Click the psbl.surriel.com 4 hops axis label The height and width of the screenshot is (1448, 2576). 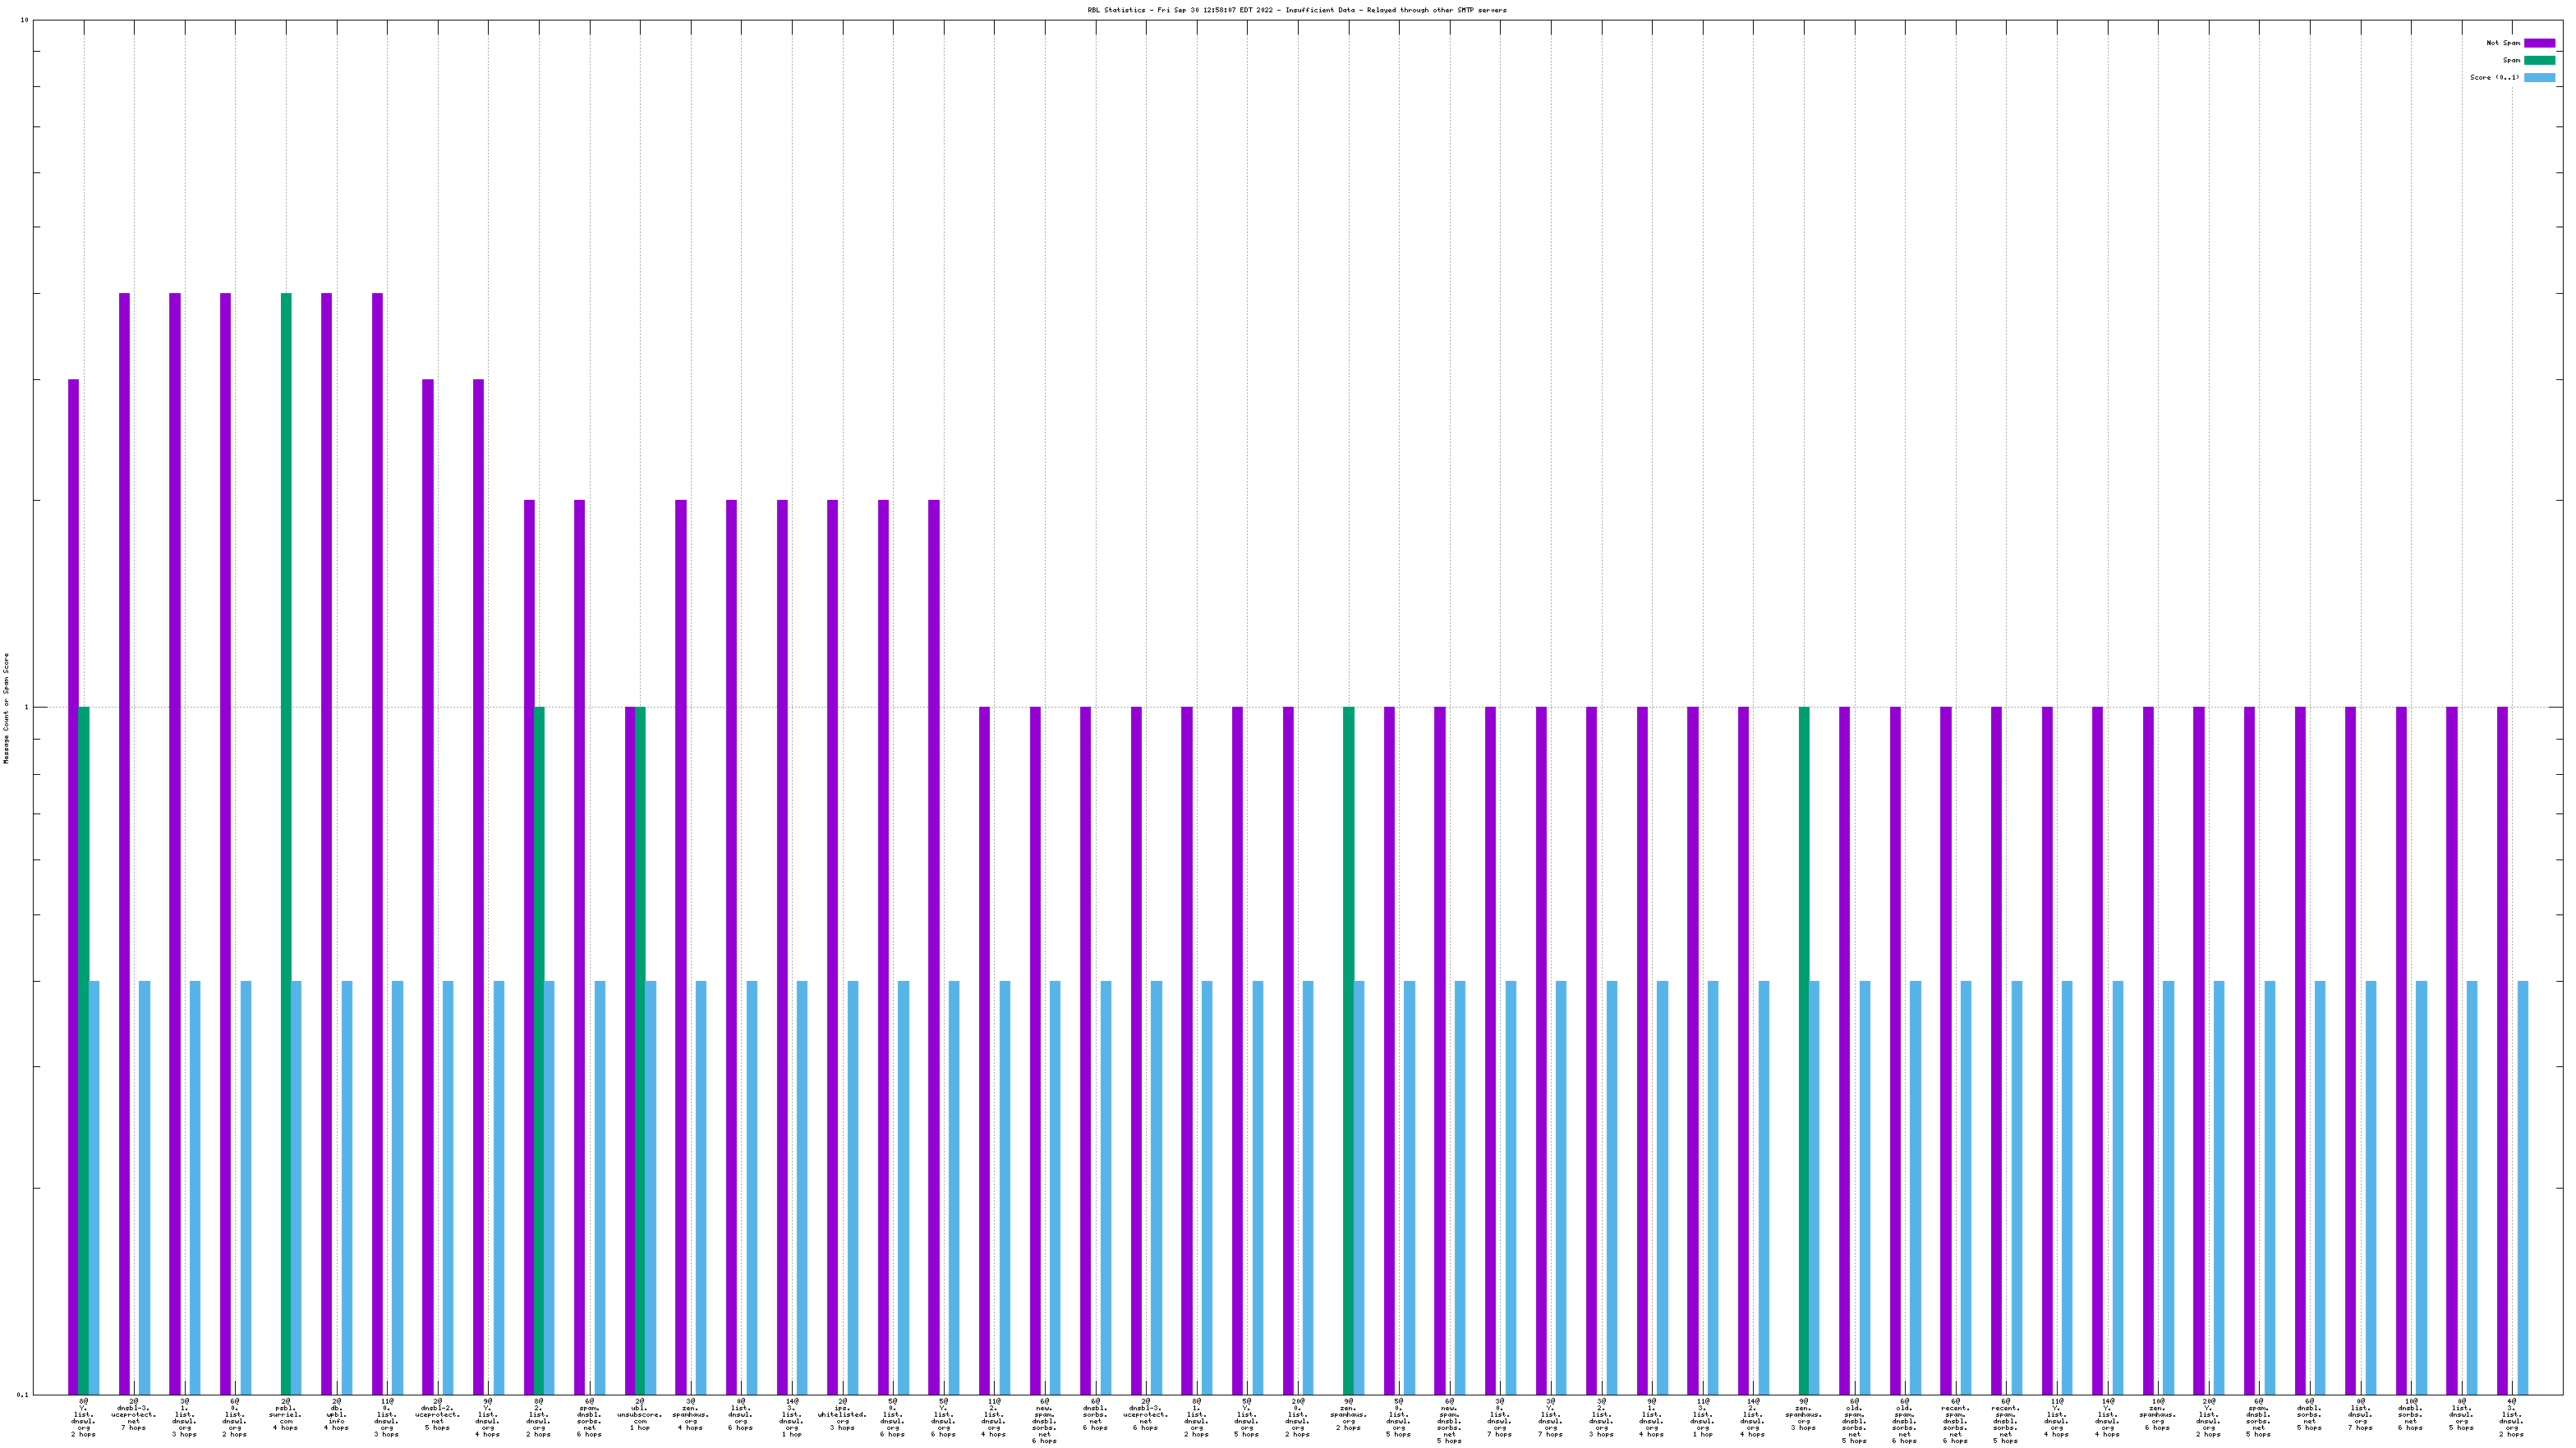coord(285,1417)
